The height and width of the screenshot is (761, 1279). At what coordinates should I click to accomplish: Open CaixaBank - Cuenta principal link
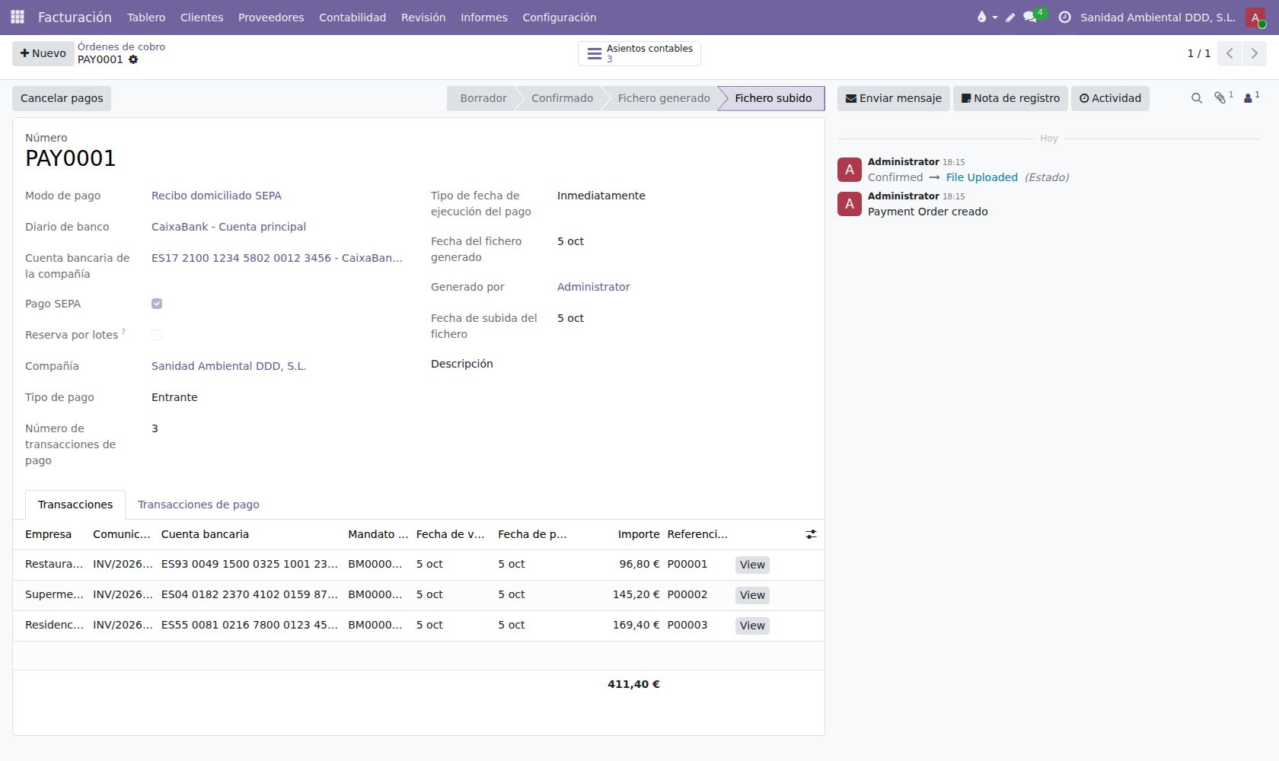pyautogui.click(x=228, y=227)
